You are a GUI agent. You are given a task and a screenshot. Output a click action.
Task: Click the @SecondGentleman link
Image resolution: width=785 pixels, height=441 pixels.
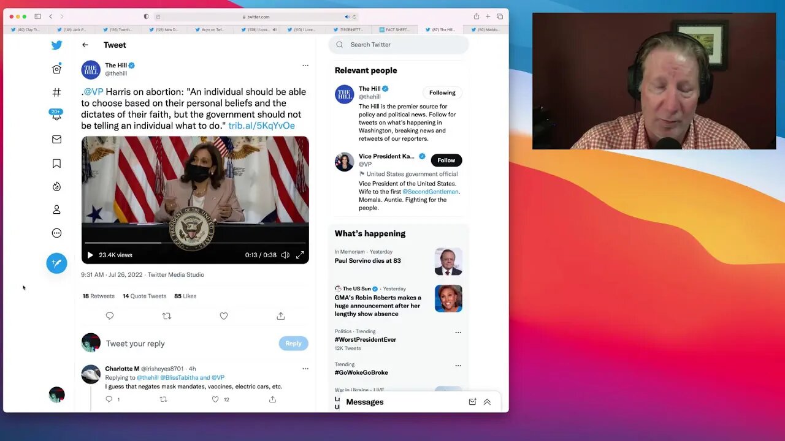(431, 192)
